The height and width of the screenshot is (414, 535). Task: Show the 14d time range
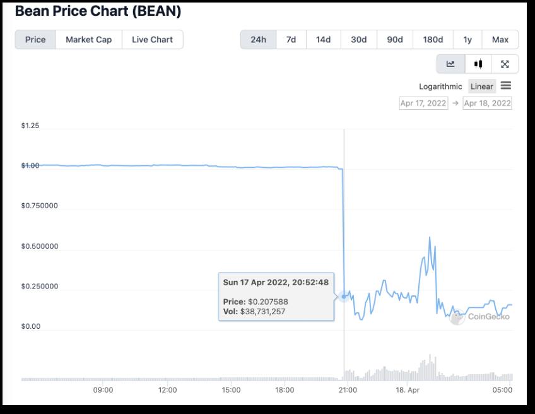coord(323,39)
